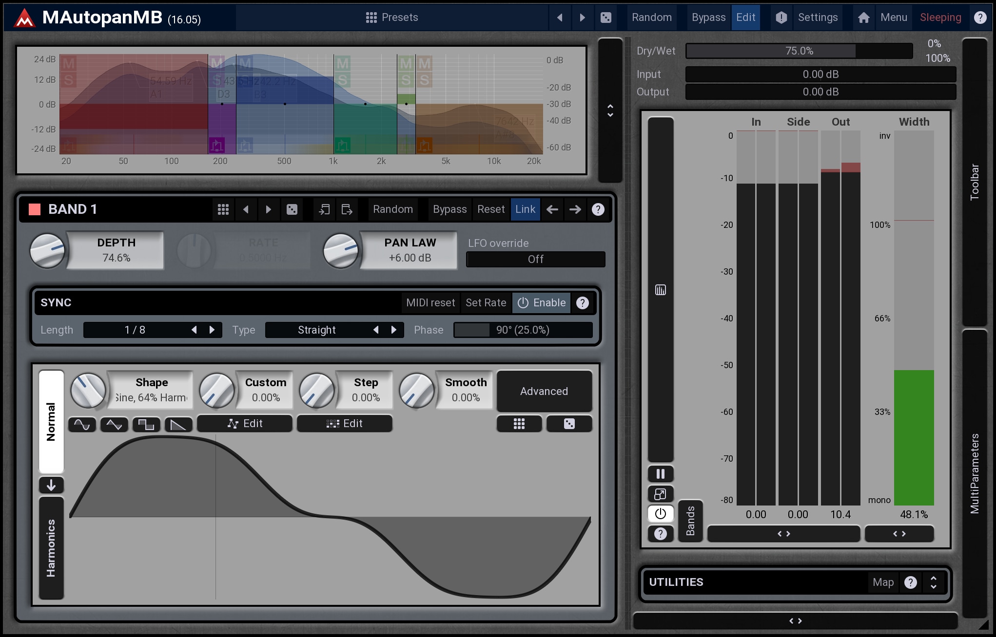Click the random preset dice icon in title bar
996x637 pixels.
tap(605, 18)
